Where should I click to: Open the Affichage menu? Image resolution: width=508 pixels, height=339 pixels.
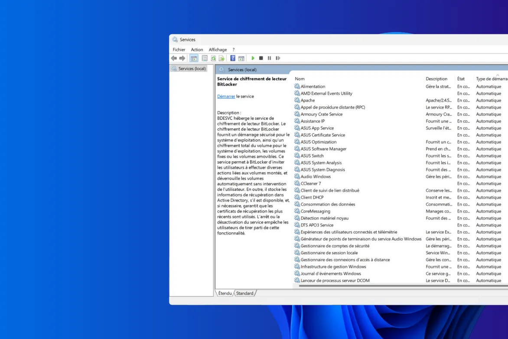pos(218,49)
